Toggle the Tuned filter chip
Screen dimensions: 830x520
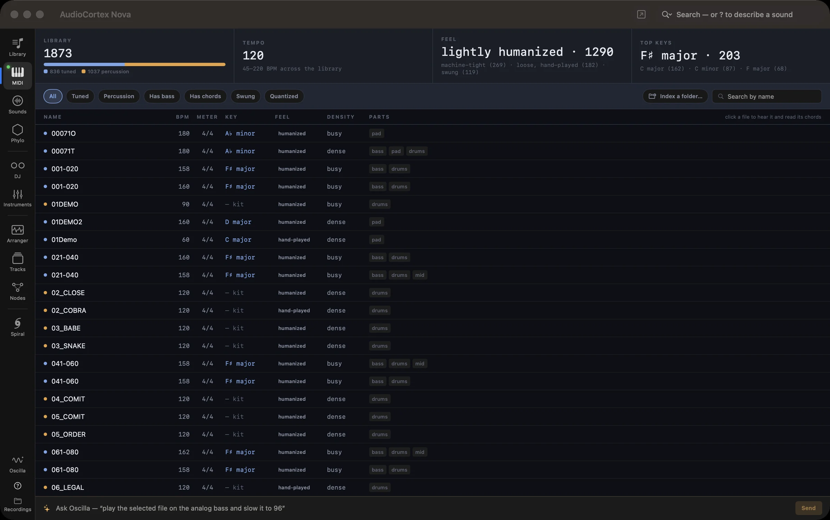click(x=80, y=96)
